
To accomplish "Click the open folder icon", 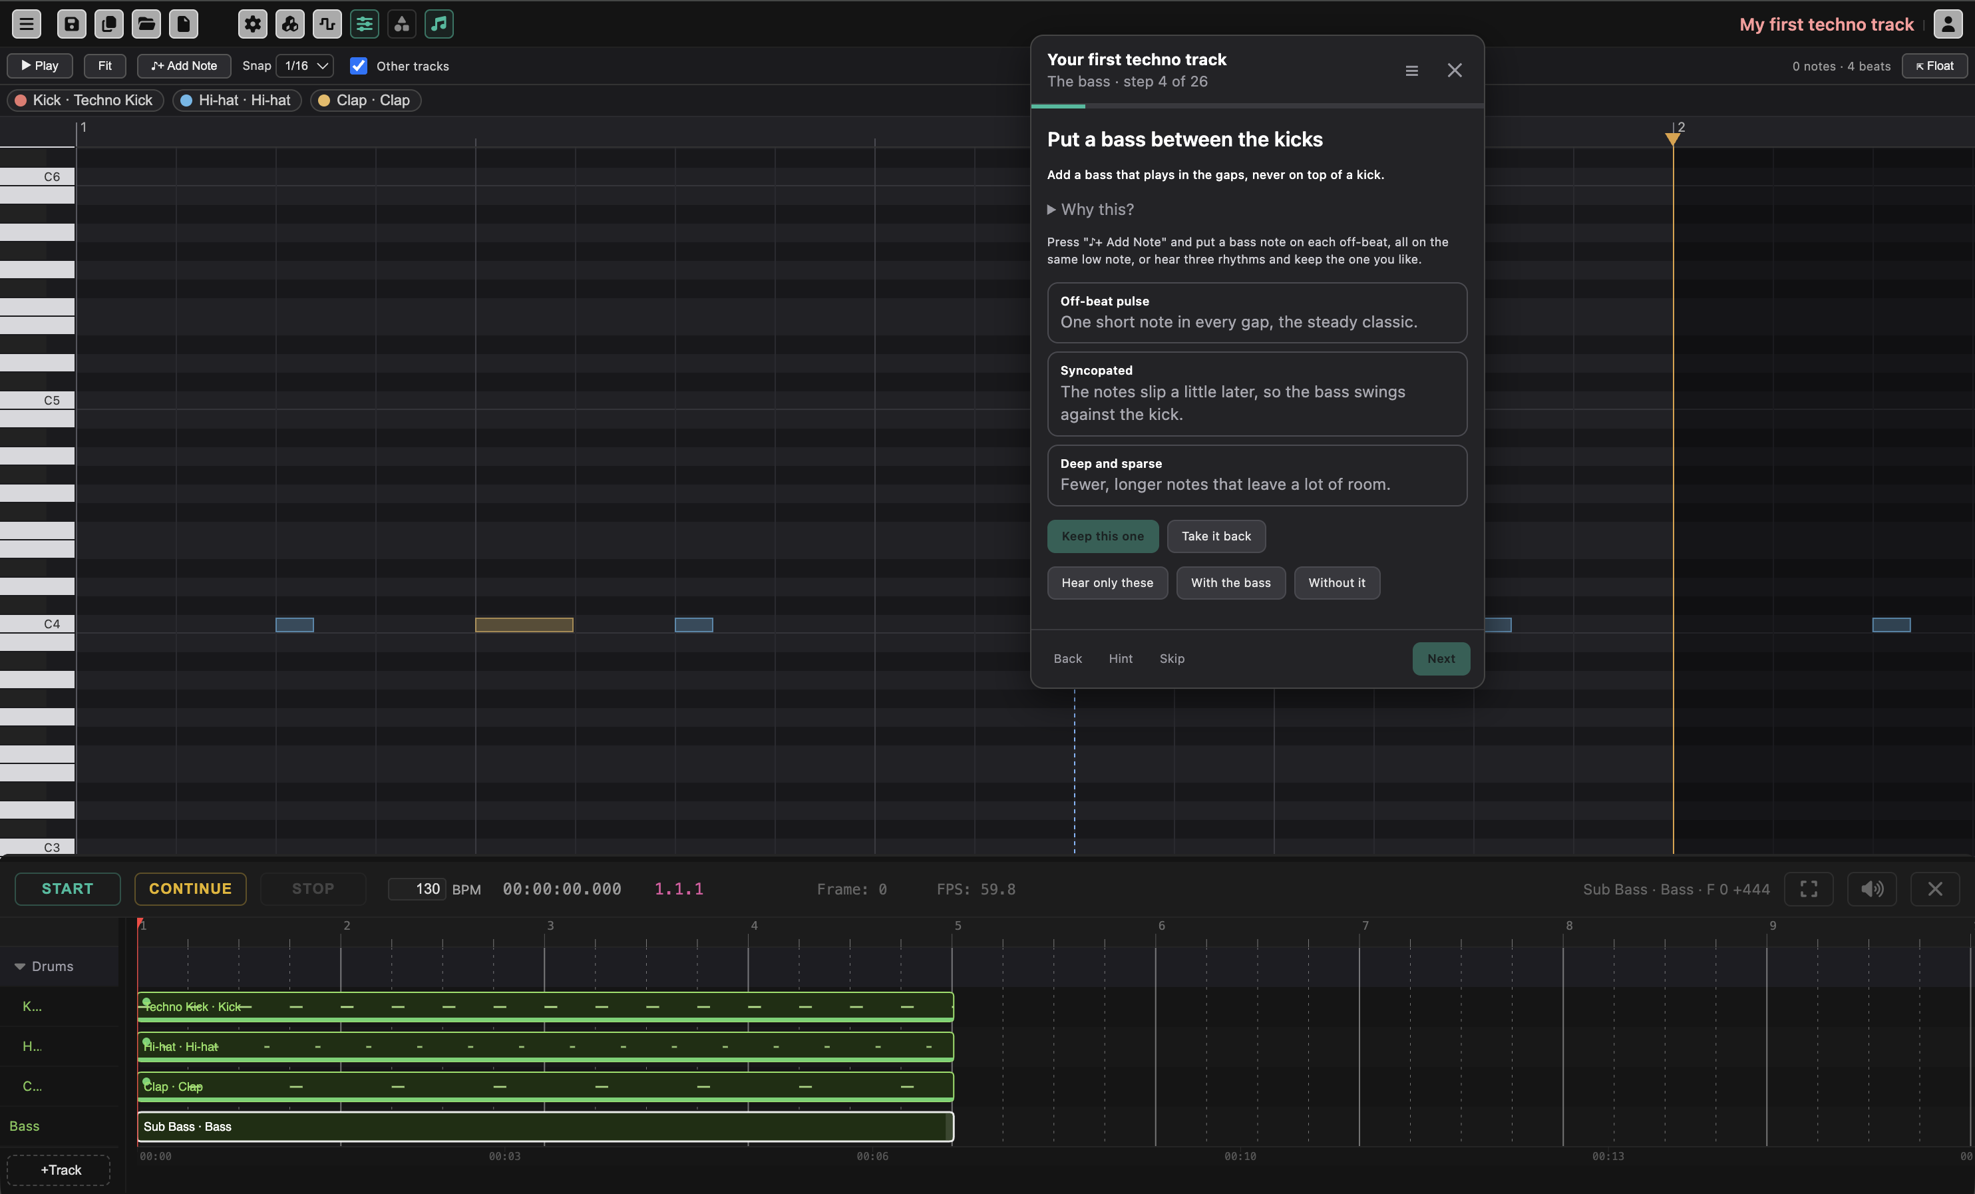I will 146,24.
